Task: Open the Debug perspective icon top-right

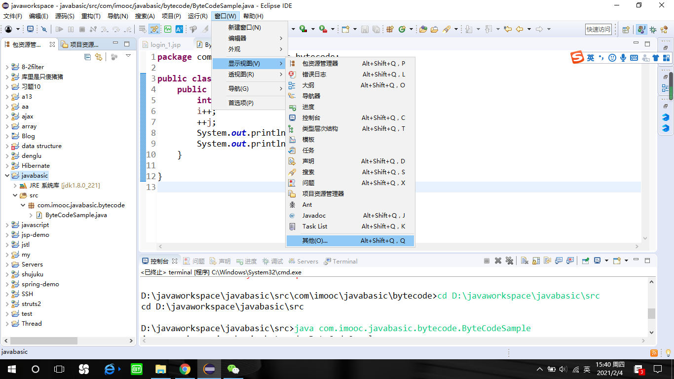Action: click(653, 29)
